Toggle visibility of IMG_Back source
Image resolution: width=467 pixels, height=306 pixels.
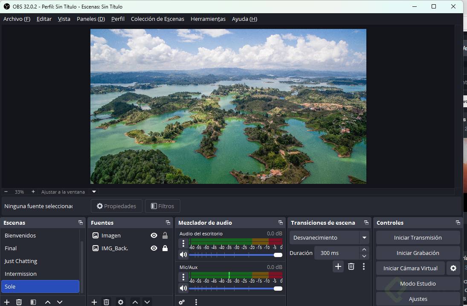tap(154, 248)
